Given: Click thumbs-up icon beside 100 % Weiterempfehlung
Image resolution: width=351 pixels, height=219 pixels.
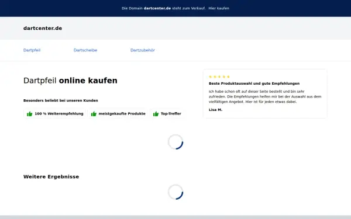Looking at the screenshot, I should 30,114.
